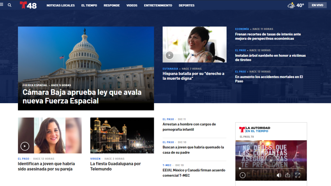Click El Paso tag under smiling woman photo

pyautogui.click(x=23, y=159)
